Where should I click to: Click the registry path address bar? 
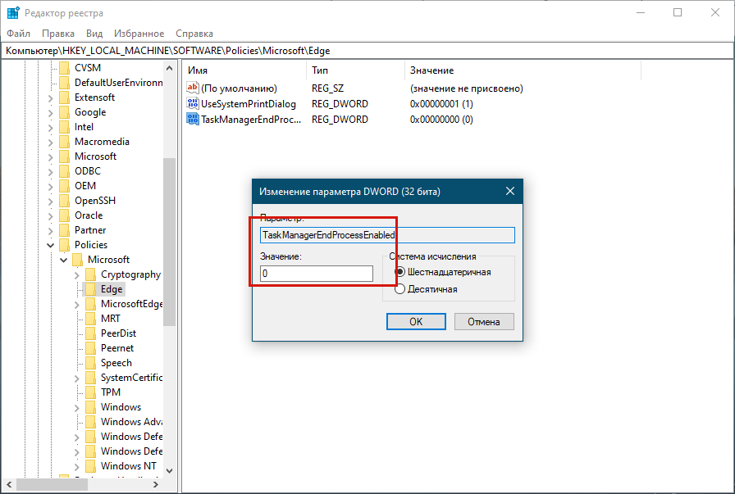367,51
